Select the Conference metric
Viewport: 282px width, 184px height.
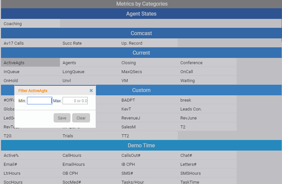click(x=207, y=63)
